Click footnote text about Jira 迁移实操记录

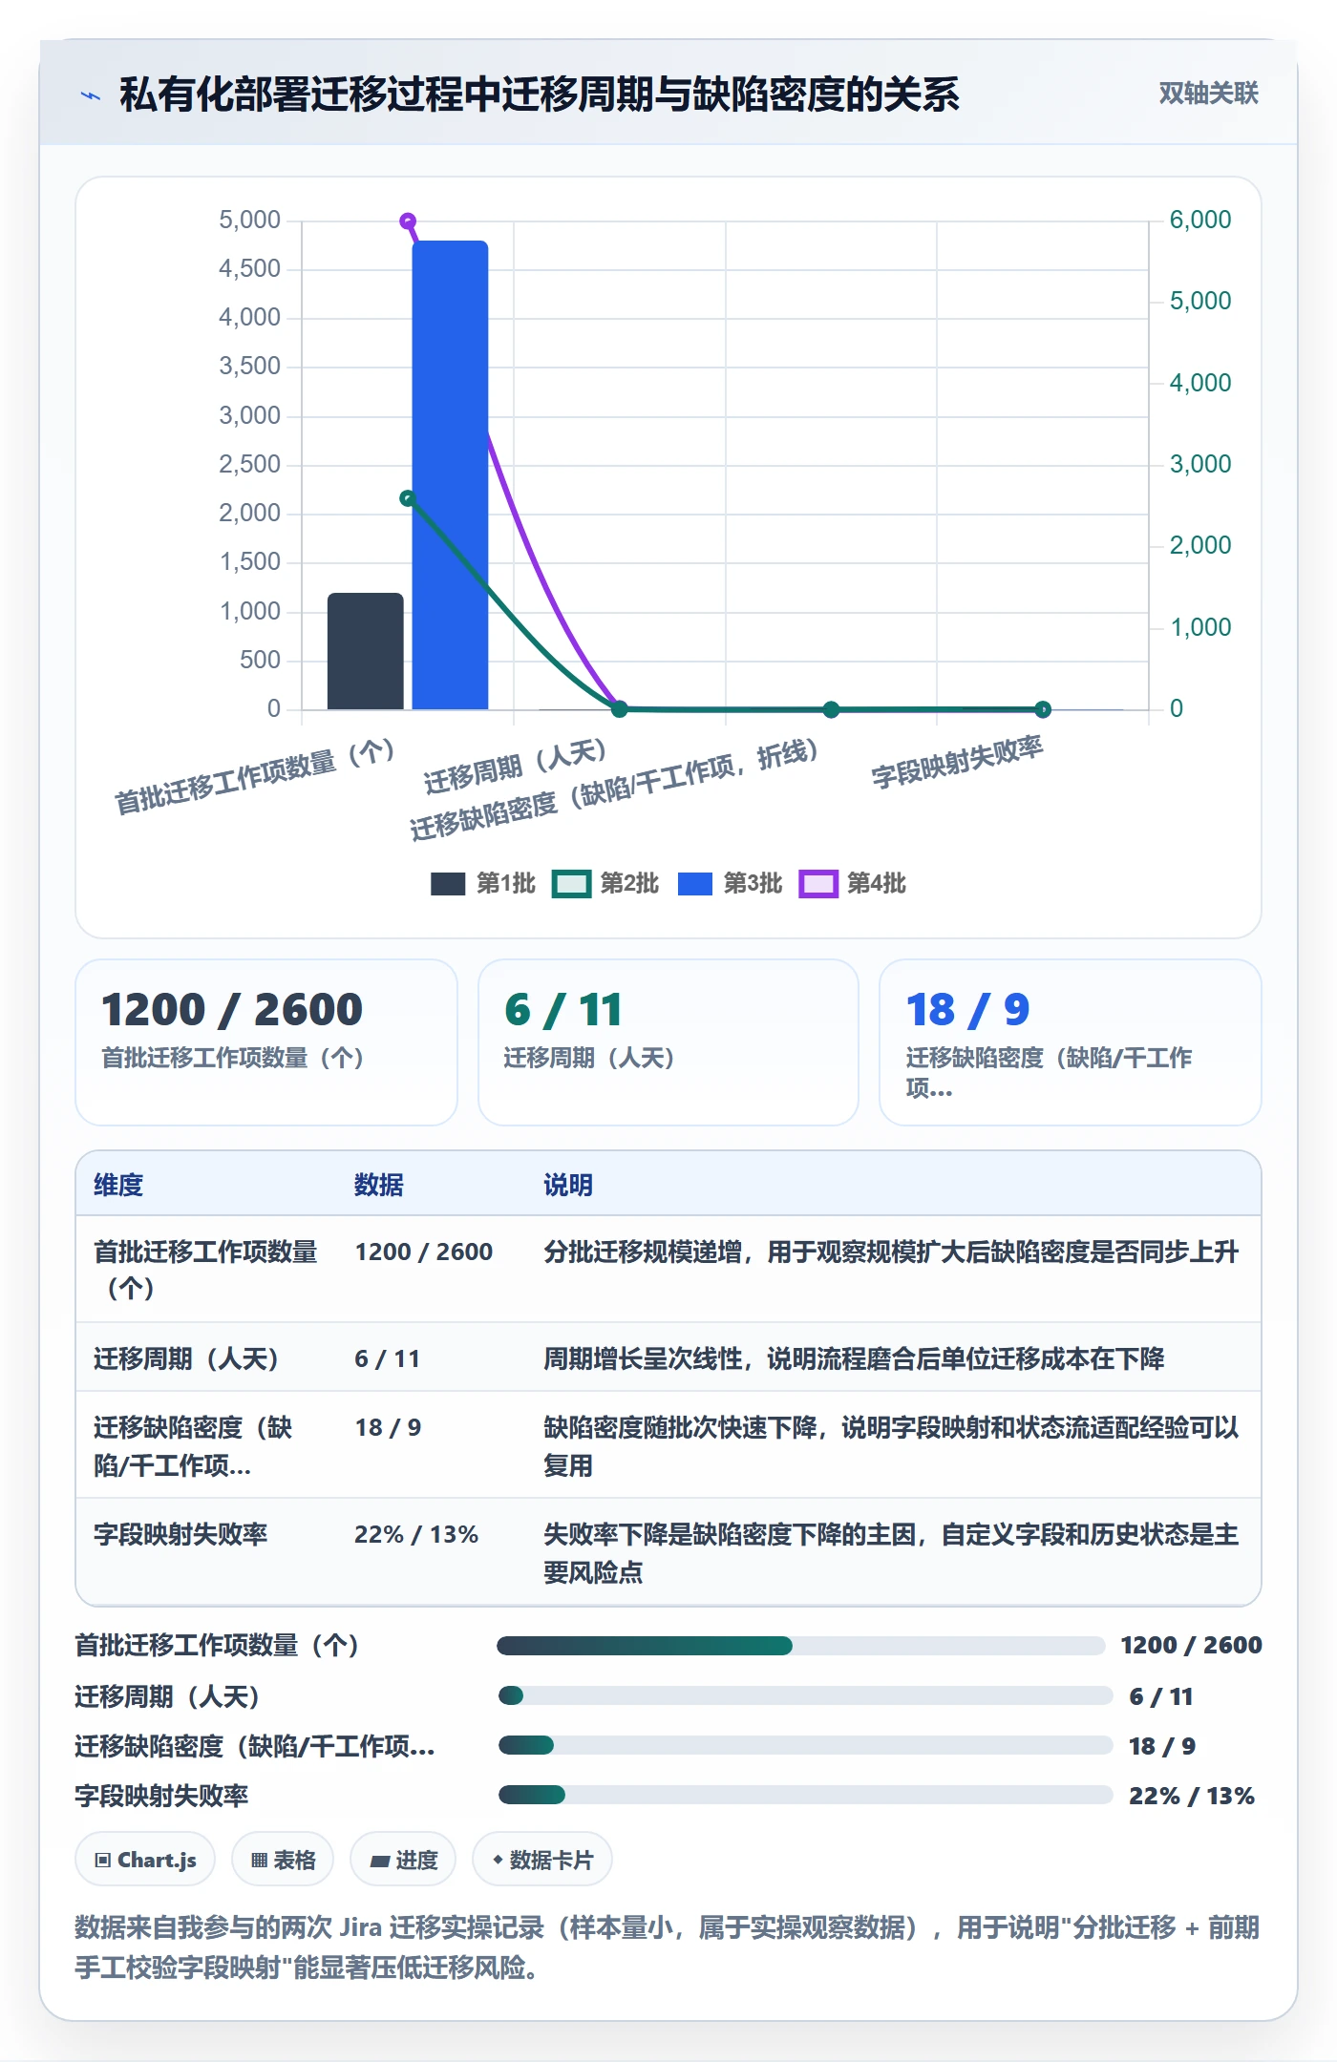667,1947
